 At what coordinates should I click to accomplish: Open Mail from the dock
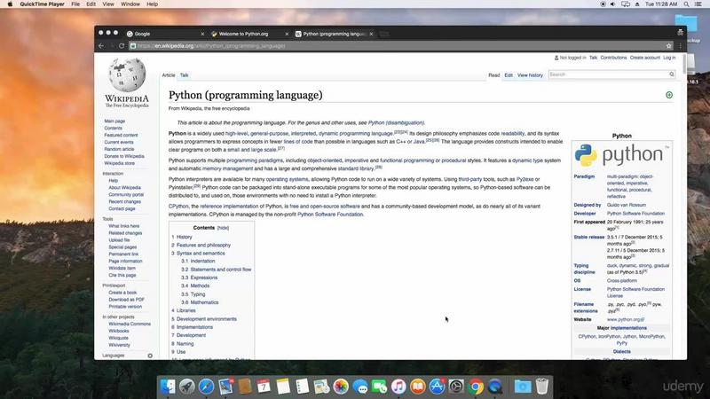coord(225,387)
